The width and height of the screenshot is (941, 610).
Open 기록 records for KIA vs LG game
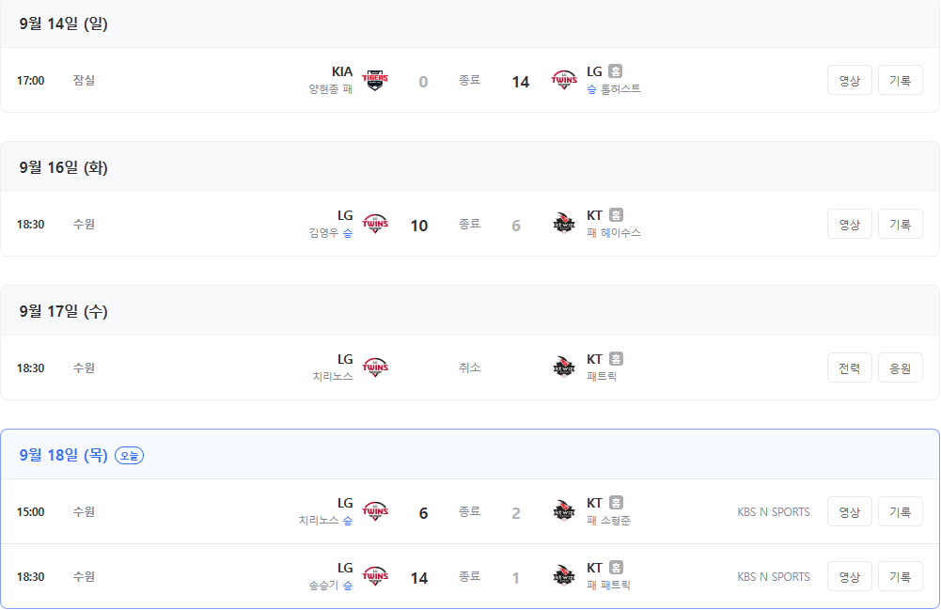point(901,81)
